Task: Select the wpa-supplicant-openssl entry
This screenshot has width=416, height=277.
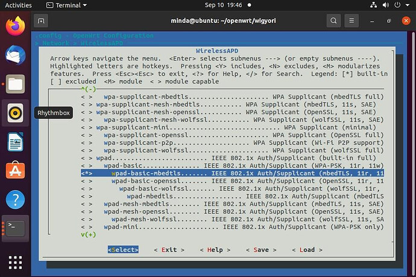Action: [x=232, y=135]
